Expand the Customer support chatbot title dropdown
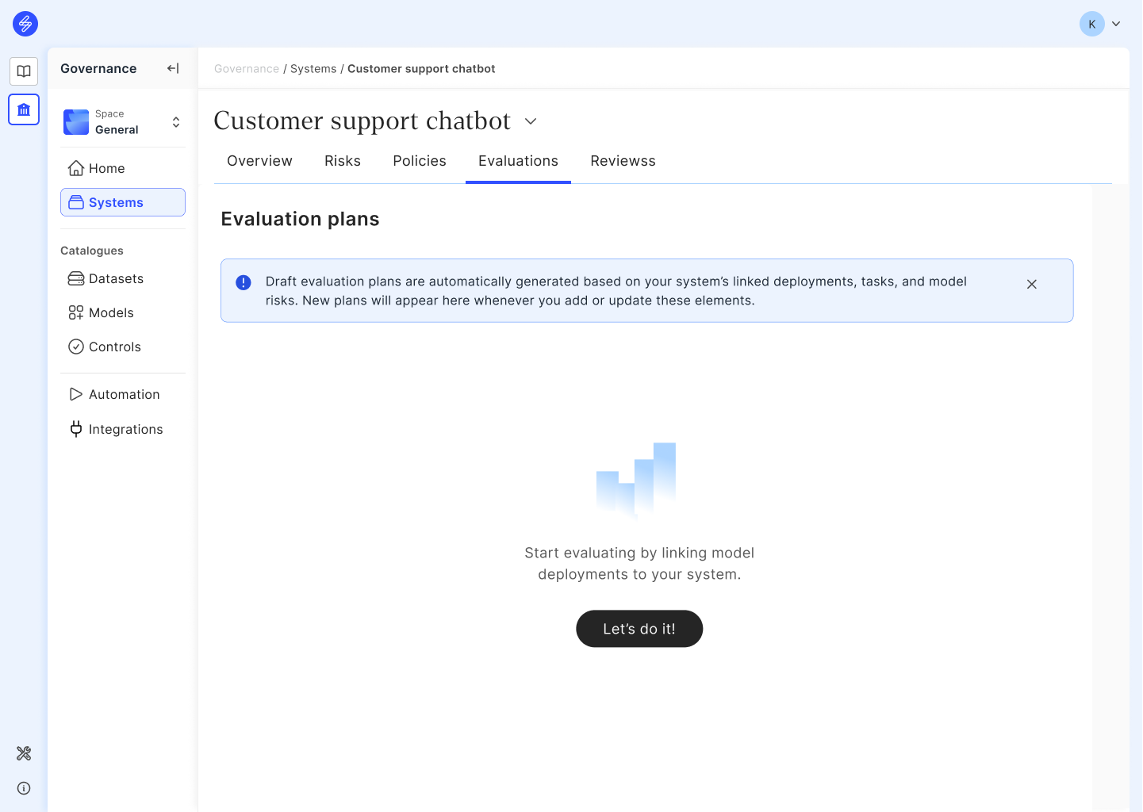This screenshot has width=1143, height=812. [x=531, y=121]
